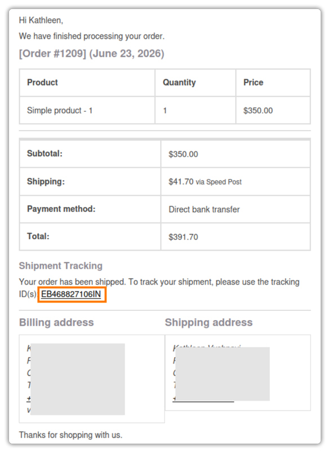Click the $41.70 via Speed Post value

point(205,182)
